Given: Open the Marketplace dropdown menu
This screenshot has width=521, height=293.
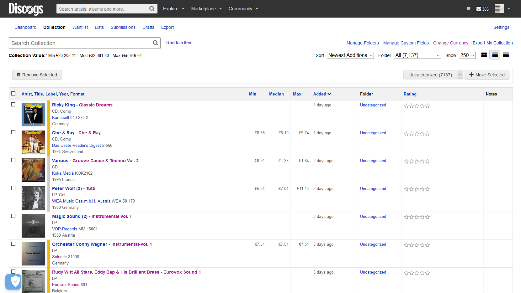Looking at the screenshot, I should click(206, 9).
